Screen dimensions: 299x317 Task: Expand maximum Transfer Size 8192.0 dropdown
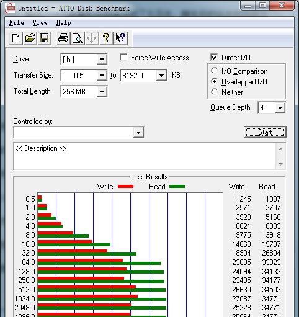click(x=161, y=76)
